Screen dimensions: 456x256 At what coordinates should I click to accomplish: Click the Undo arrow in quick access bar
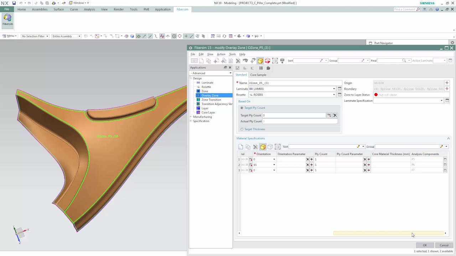pyautogui.click(x=21, y=3)
